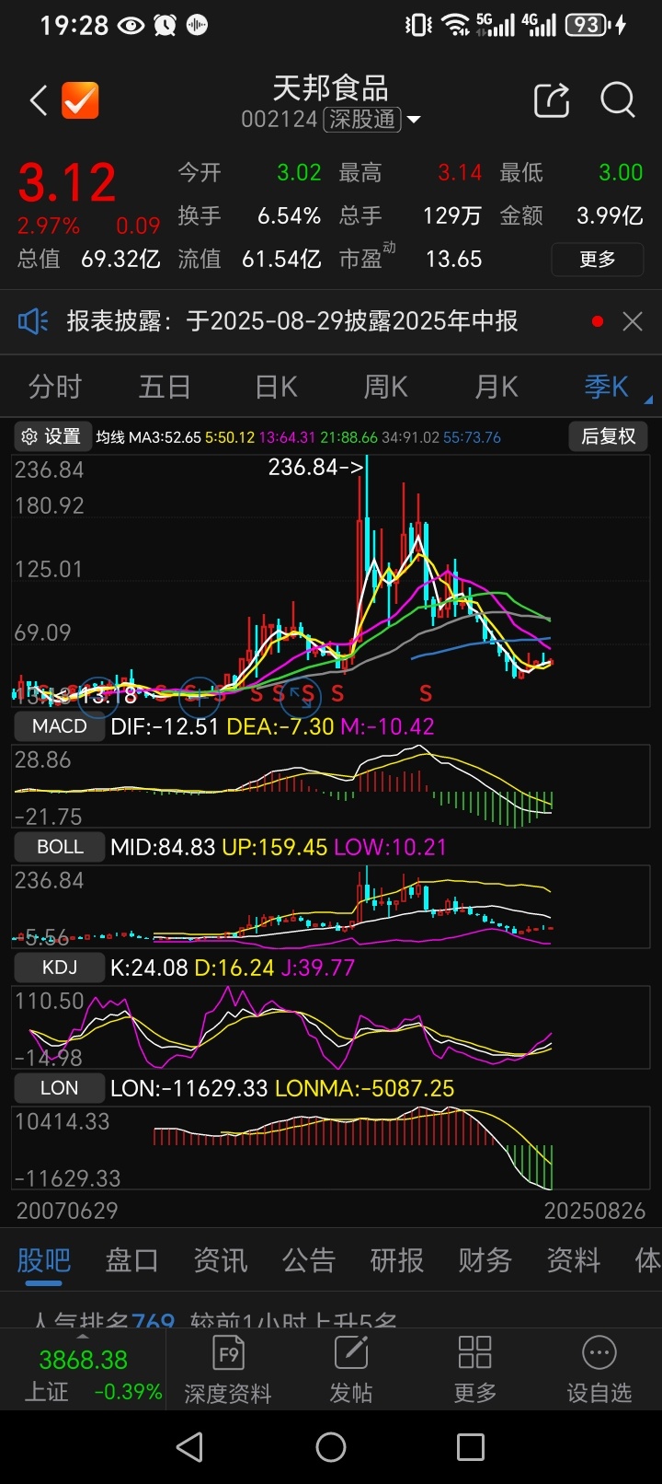Viewport: 662px width, 1484px height.
Task: Open the share icon
Action: click(x=552, y=100)
